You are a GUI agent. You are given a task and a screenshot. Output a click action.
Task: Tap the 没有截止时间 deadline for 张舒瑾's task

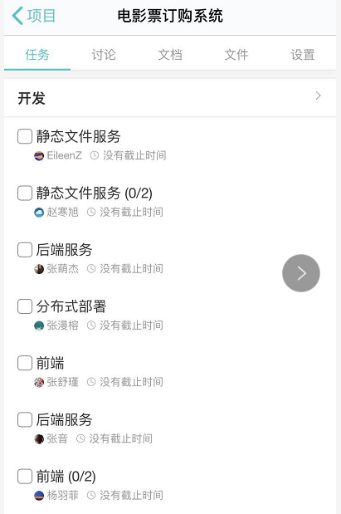(131, 382)
